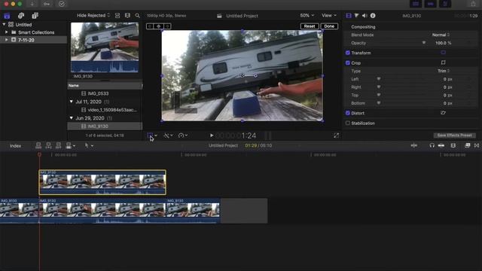Toggle audio skimming headphones icon

point(432,145)
